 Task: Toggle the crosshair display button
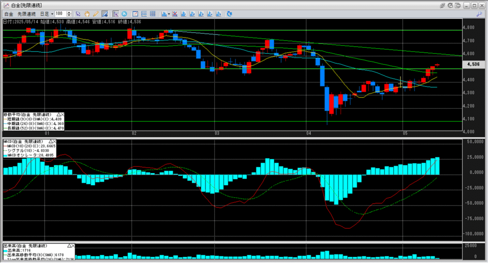click(x=116, y=14)
